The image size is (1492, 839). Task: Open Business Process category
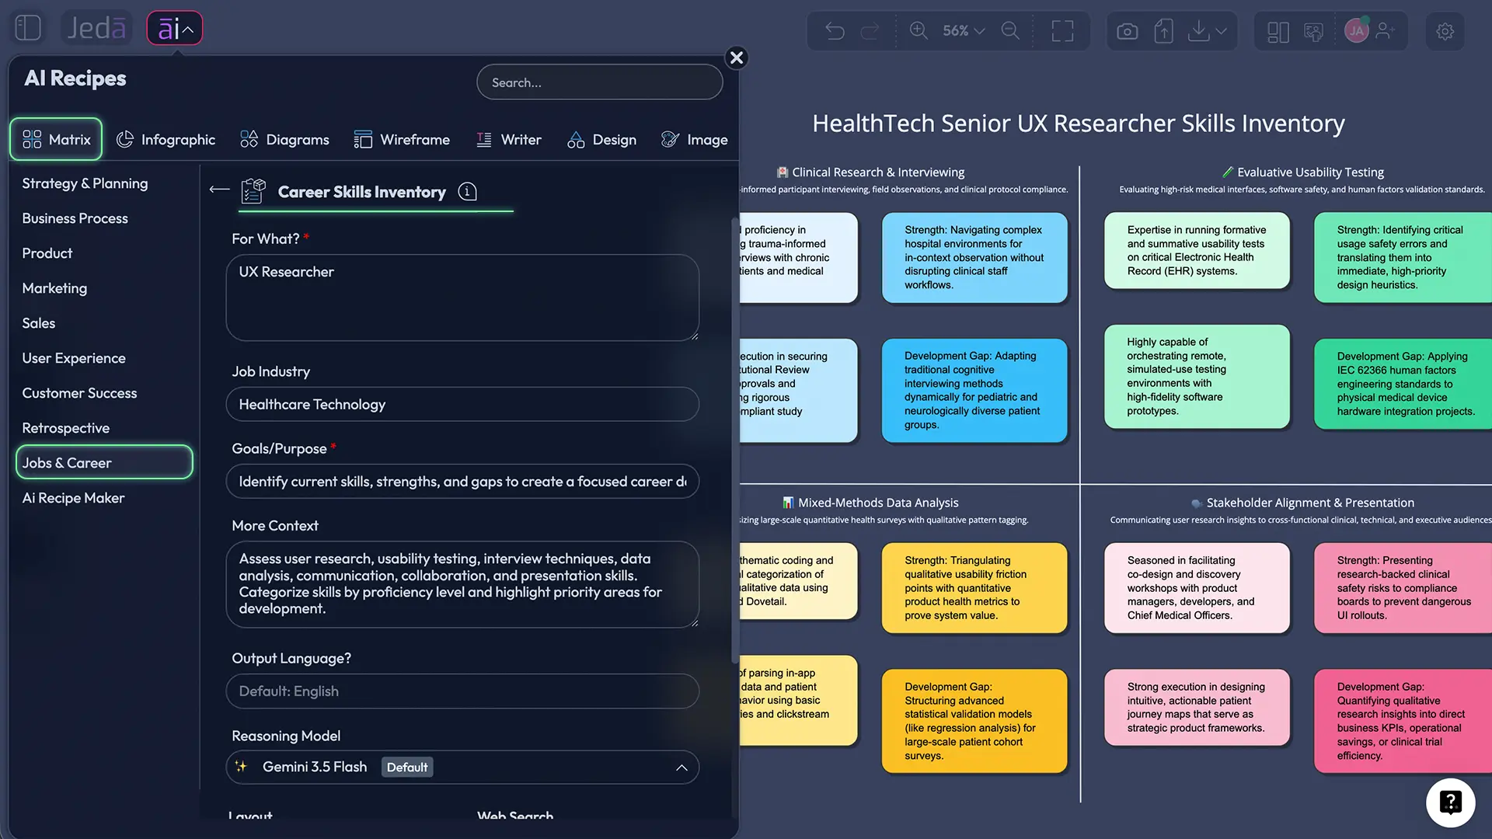click(x=75, y=218)
